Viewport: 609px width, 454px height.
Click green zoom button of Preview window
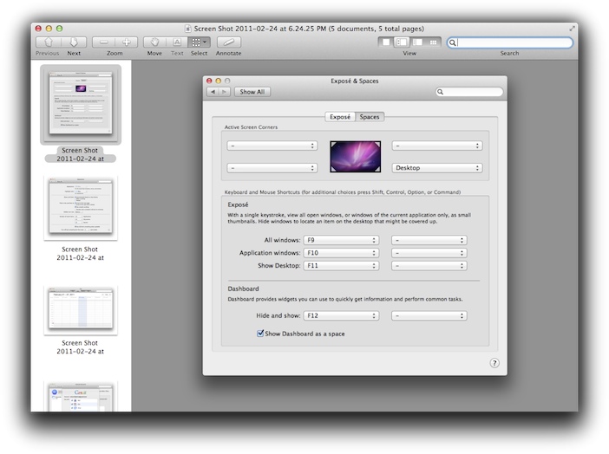pos(59,29)
